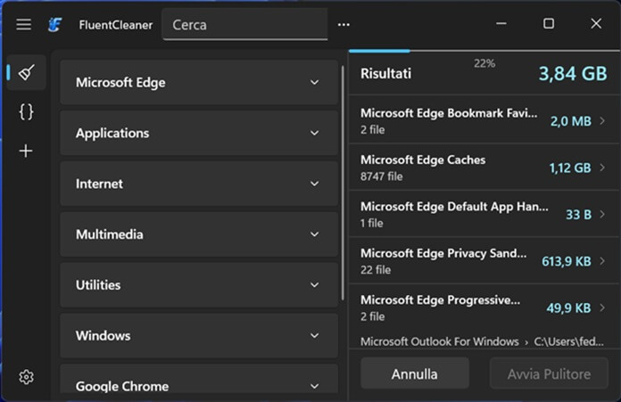Screen dimensions: 621x402
Task: Expand Utilities category chevron
Action: tap(314, 285)
